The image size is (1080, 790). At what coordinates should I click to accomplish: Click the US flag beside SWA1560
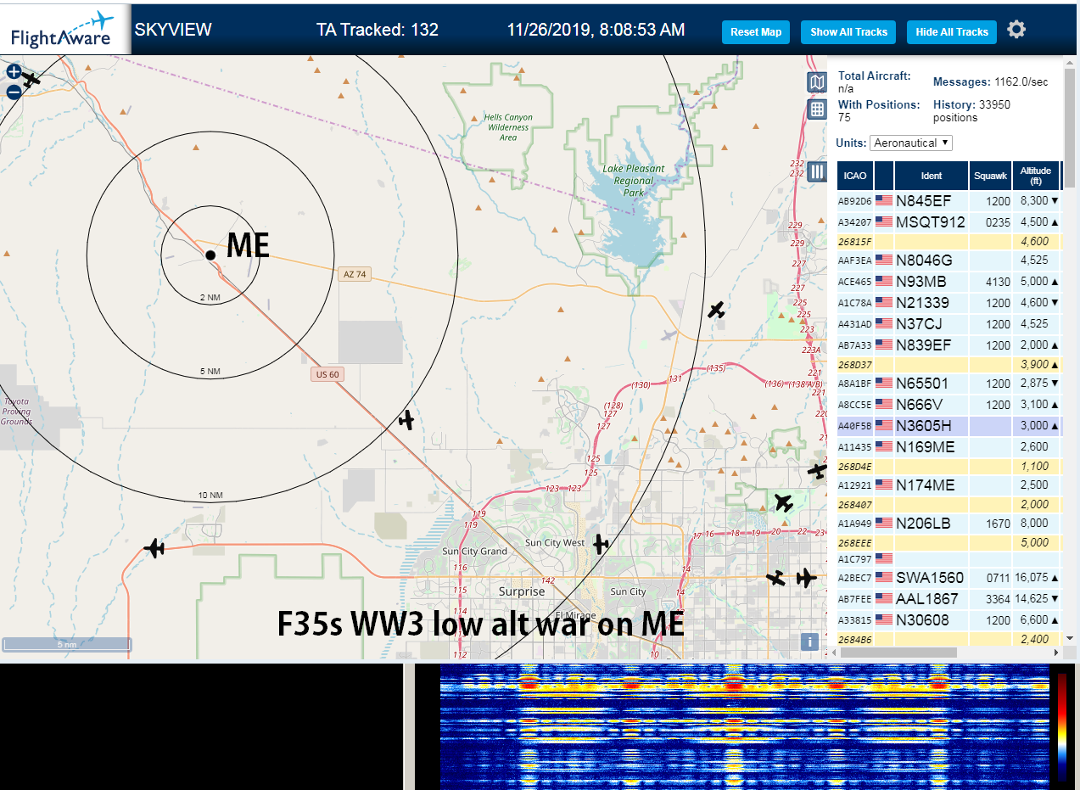pyautogui.click(x=884, y=577)
